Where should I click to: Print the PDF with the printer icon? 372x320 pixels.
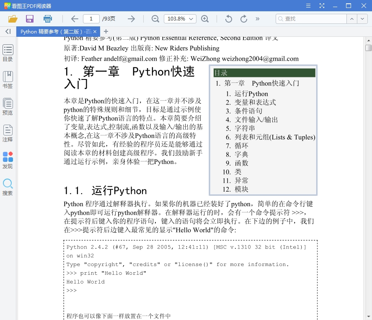47,19
